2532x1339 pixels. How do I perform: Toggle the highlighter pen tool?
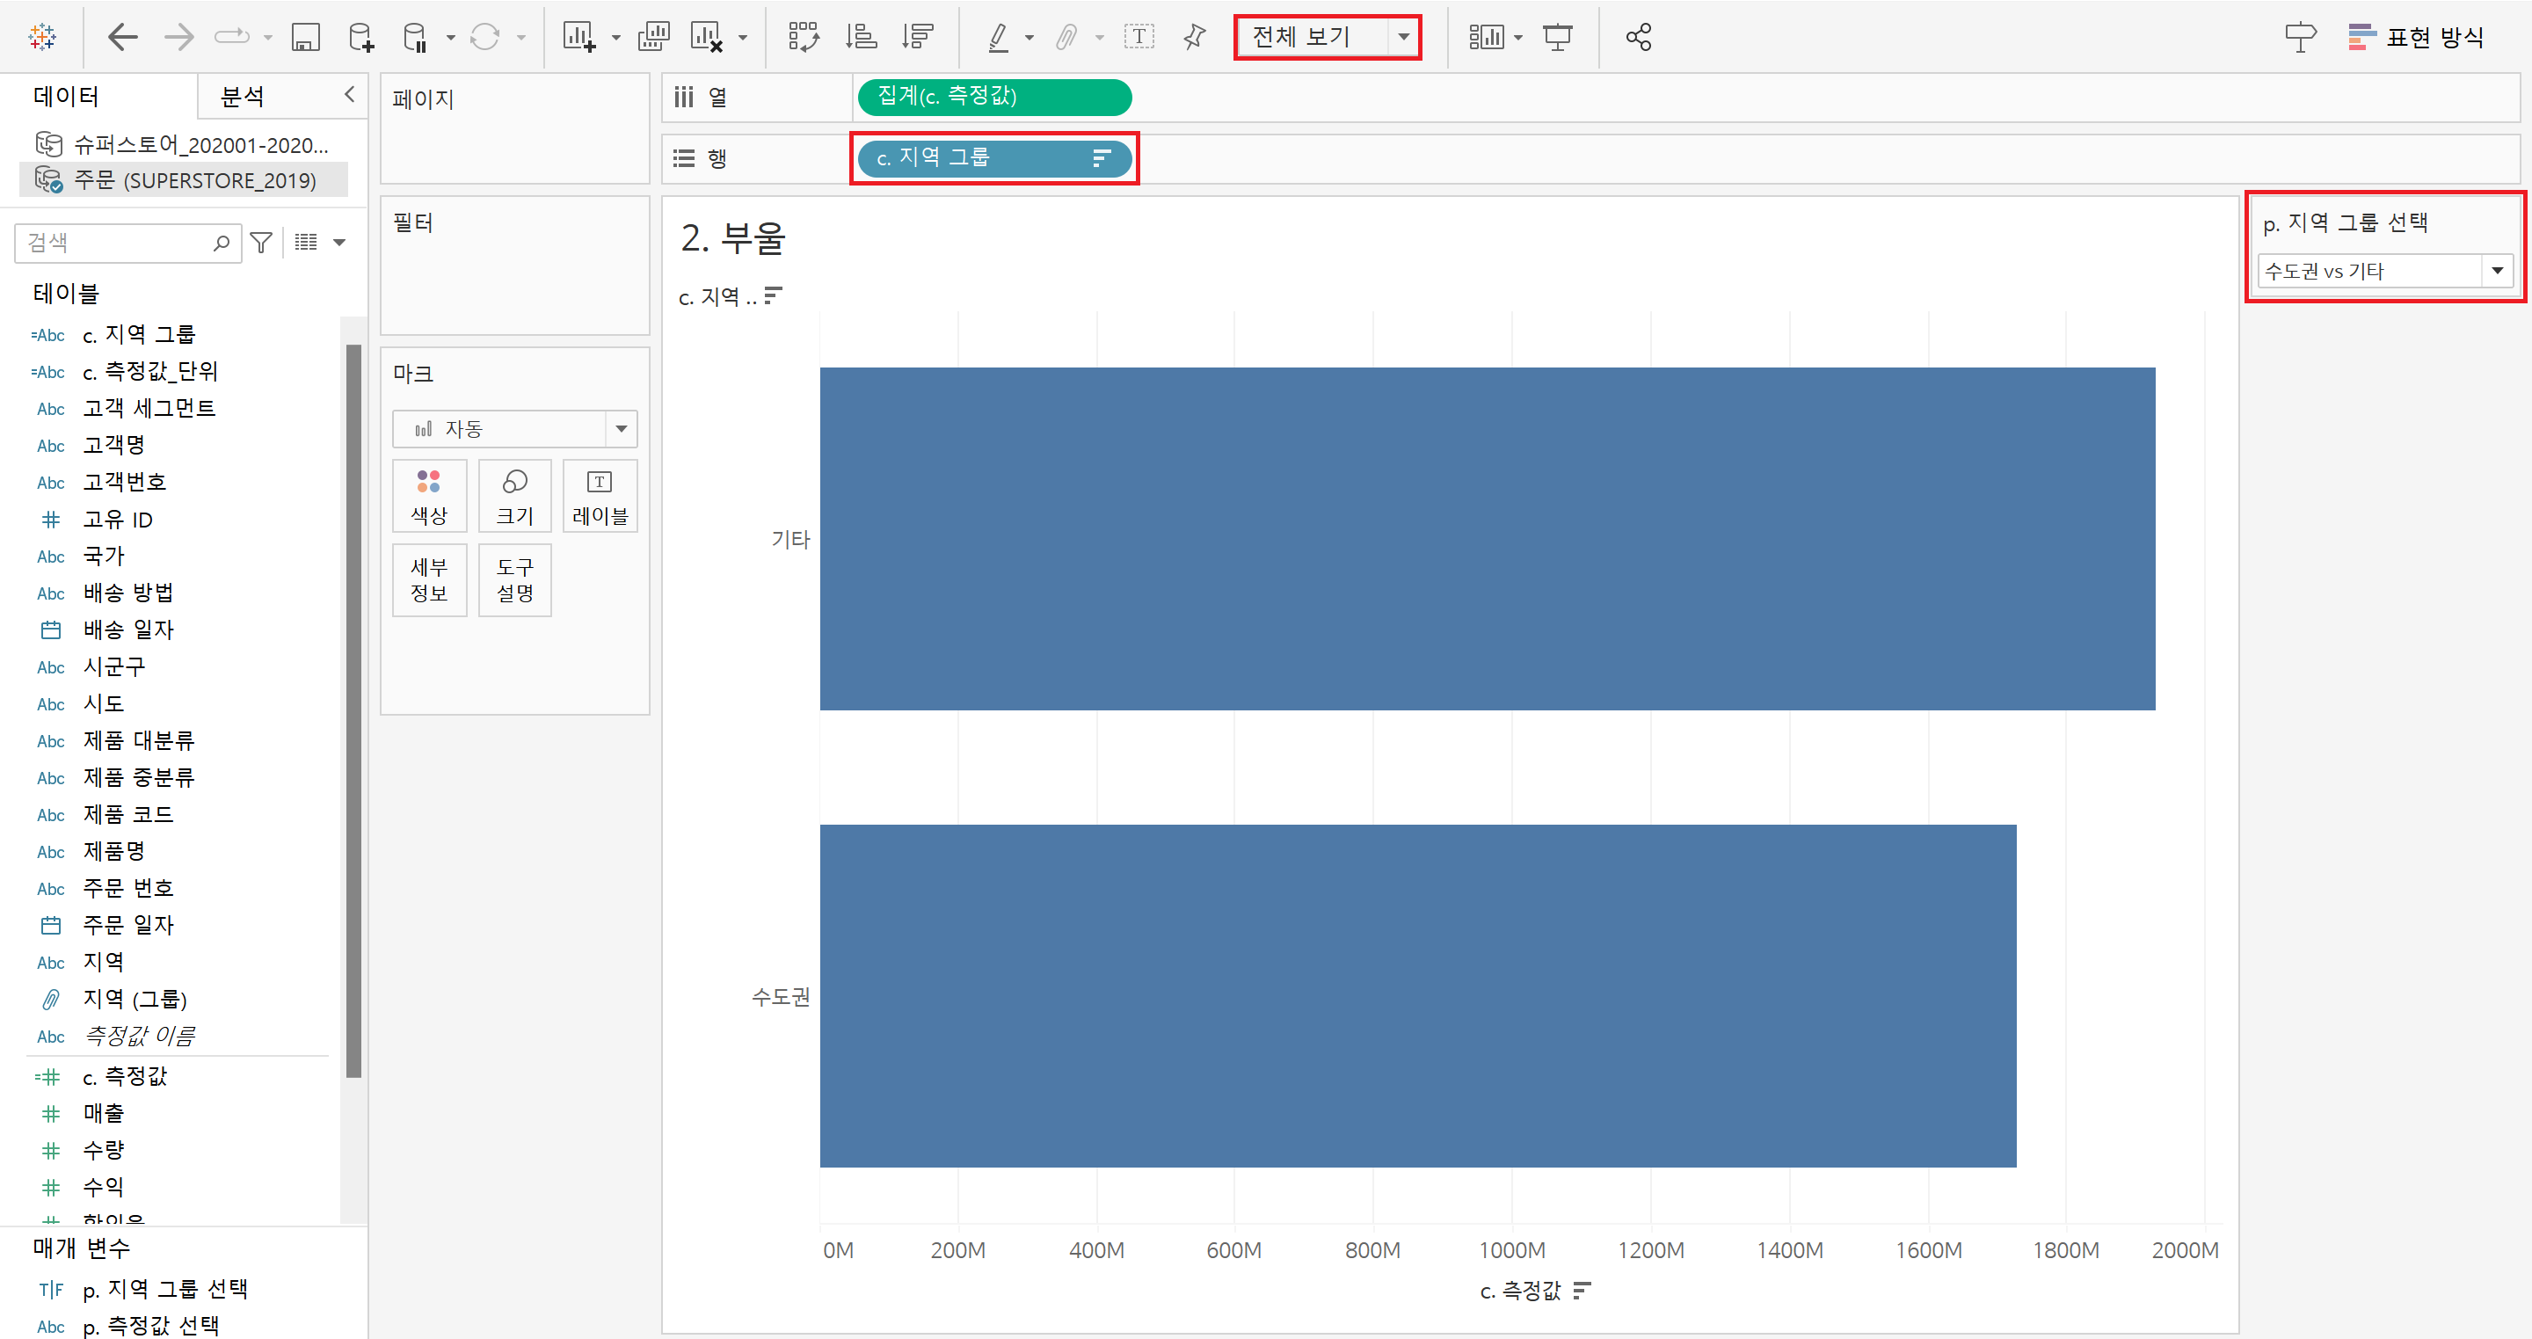(998, 37)
